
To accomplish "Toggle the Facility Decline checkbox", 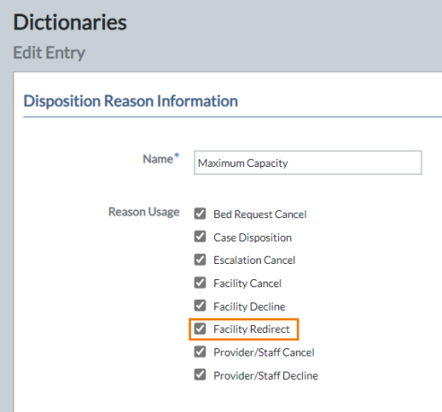I will tap(200, 306).
